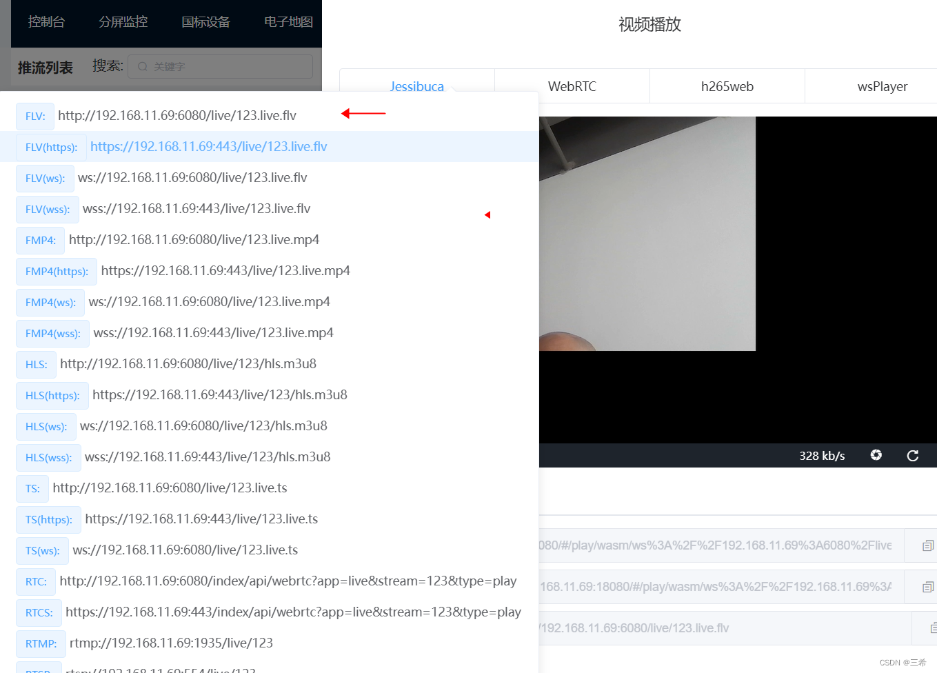This screenshot has width=937, height=673.
Task: Select the URL ws://192.168.11.69:6080/live/123.live.ts
Action: [185, 550]
